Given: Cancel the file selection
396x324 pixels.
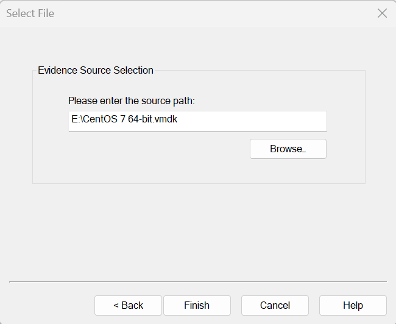Looking at the screenshot, I should point(275,305).
